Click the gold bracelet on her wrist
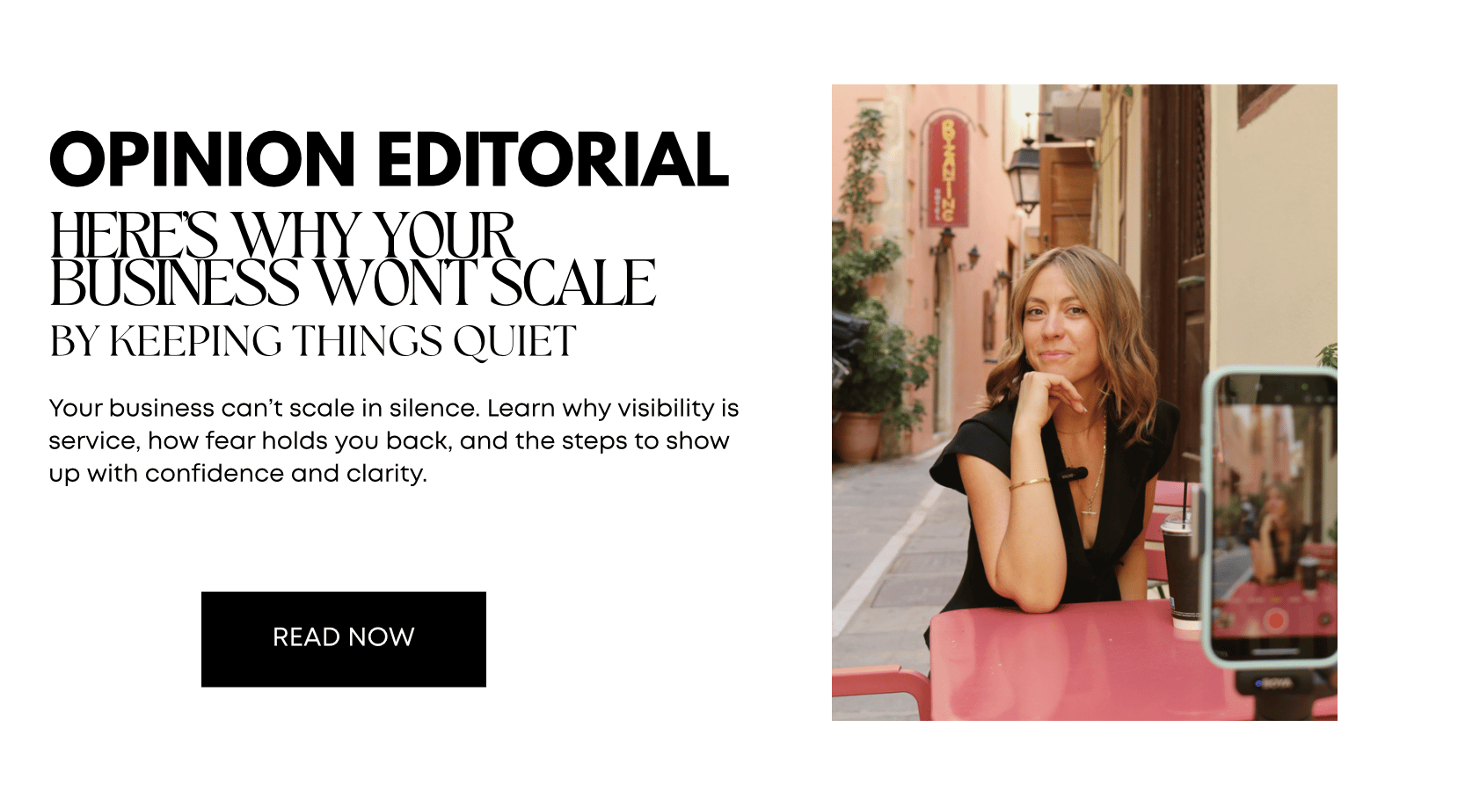This screenshot has width=1458, height=807. (x=1028, y=483)
